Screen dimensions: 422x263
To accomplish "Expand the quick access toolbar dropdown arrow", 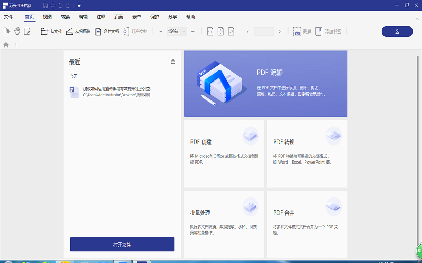I will (x=79, y=6).
